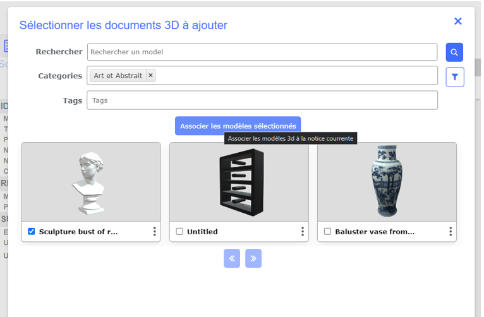Remove the Art et Abstrait category tag
The width and height of the screenshot is (484, 317).
(x=150, y=76)
